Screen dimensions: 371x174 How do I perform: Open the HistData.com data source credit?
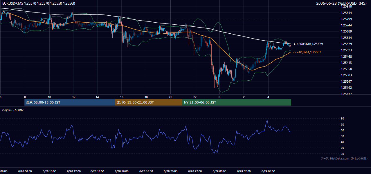344,158
